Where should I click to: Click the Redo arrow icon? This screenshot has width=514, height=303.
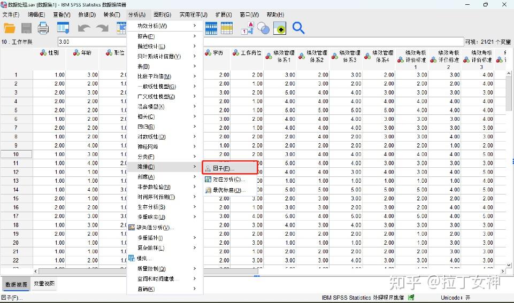[x=102, y=28]
